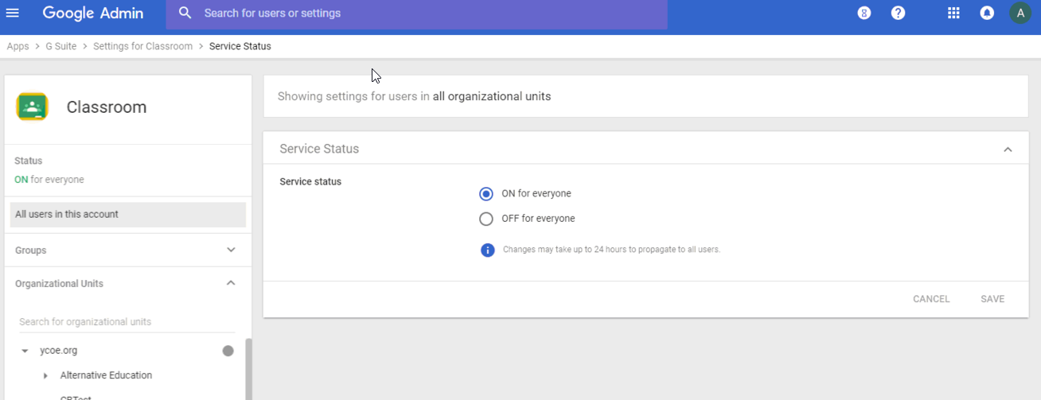The width and height of the screenshot is (1041, 400).
Task: Click the ON for everyone status text in sidebar
Action: tap(49, 180)
